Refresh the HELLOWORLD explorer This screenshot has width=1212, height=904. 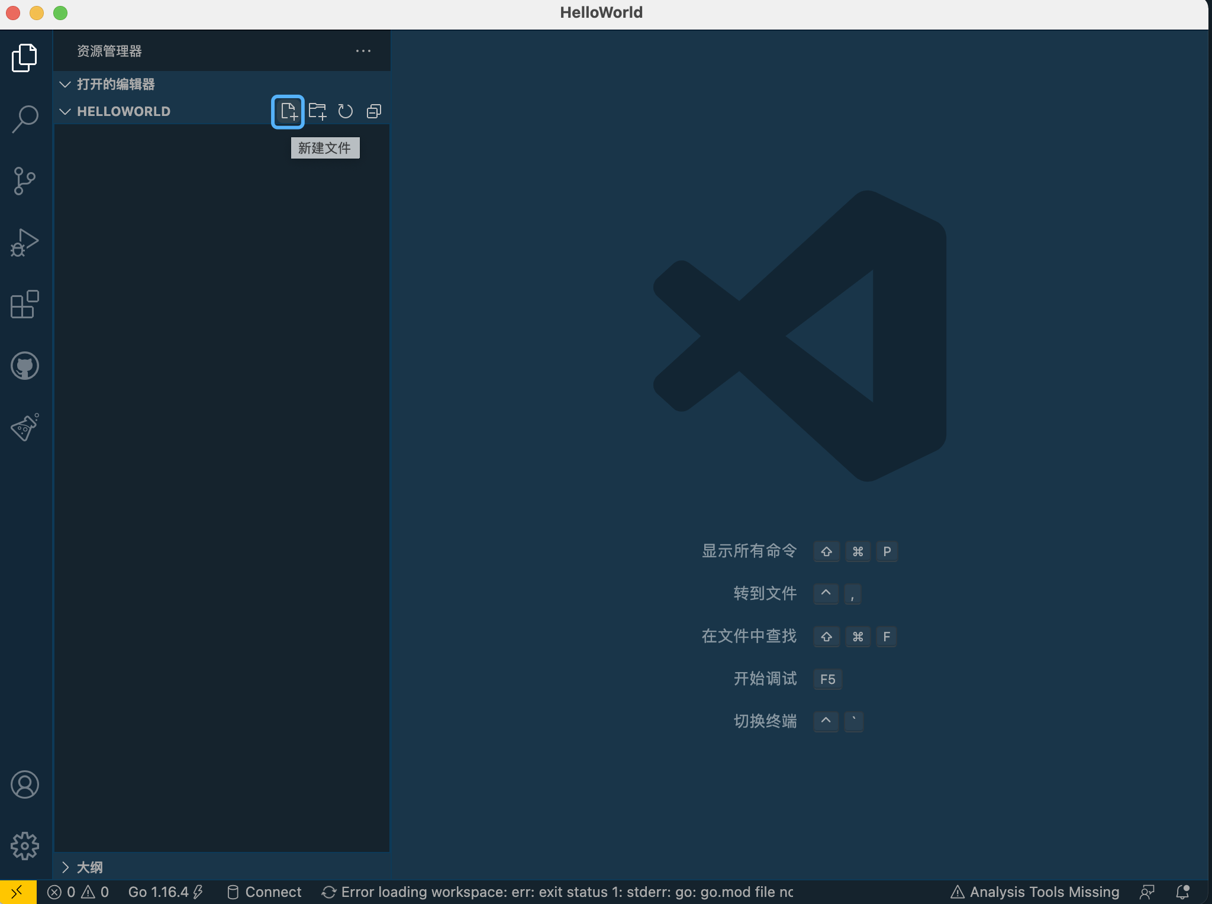(x=346, y=111)
